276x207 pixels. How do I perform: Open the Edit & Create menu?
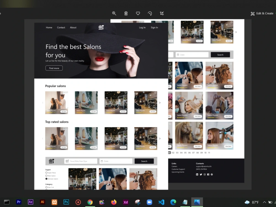262,13
